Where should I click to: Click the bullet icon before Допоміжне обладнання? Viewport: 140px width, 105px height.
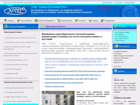(x=4, y=69)
